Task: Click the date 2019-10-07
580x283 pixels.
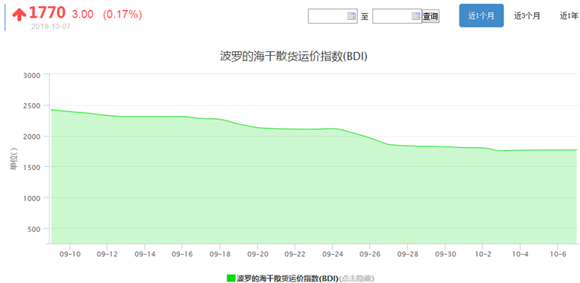Action: pos(50,27)
